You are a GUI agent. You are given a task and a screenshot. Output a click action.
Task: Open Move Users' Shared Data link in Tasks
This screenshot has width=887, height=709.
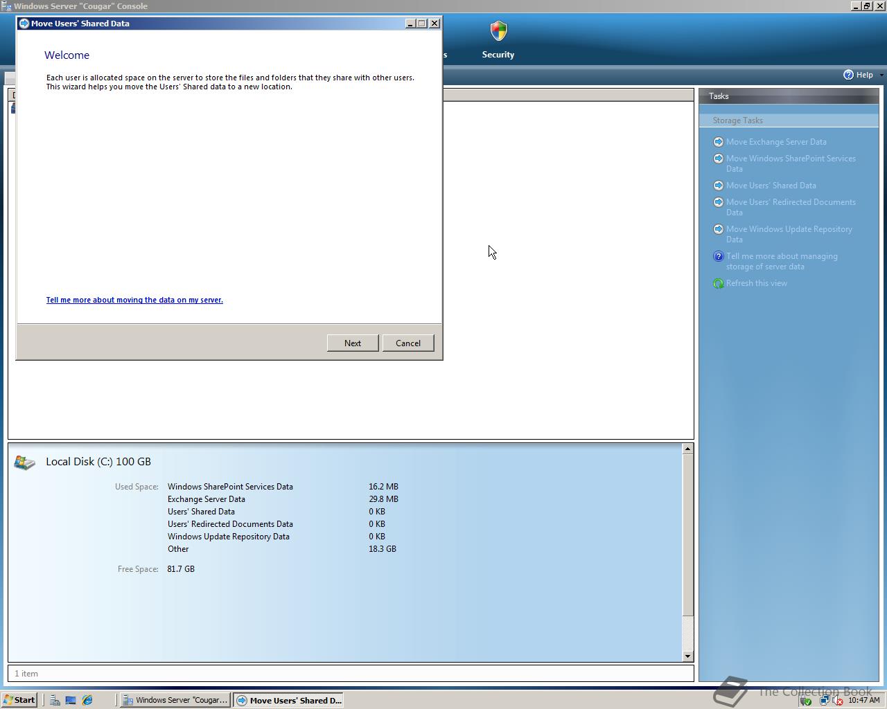coord(771,186)
